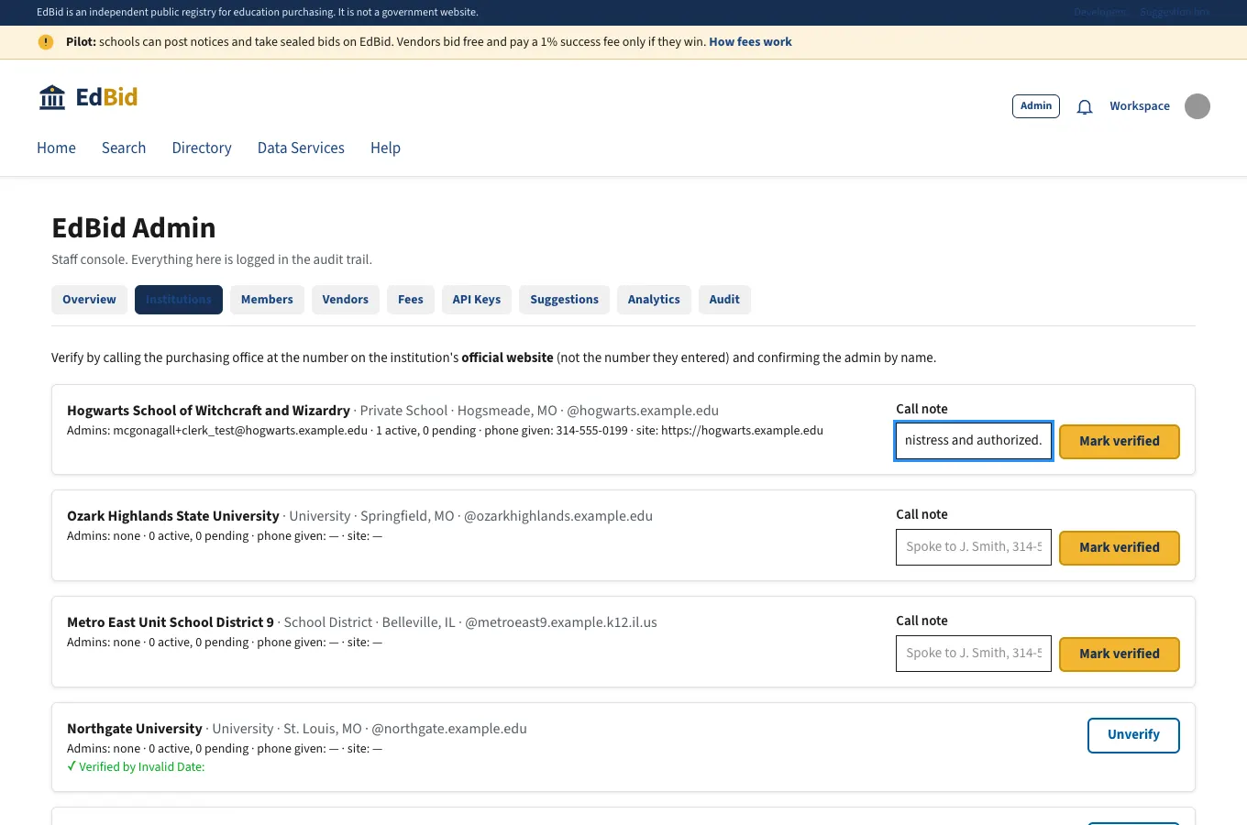This screenshot has height=825, width=1247.
Task: Click the Hogwarts admin email text
Action: coord(240,431)
